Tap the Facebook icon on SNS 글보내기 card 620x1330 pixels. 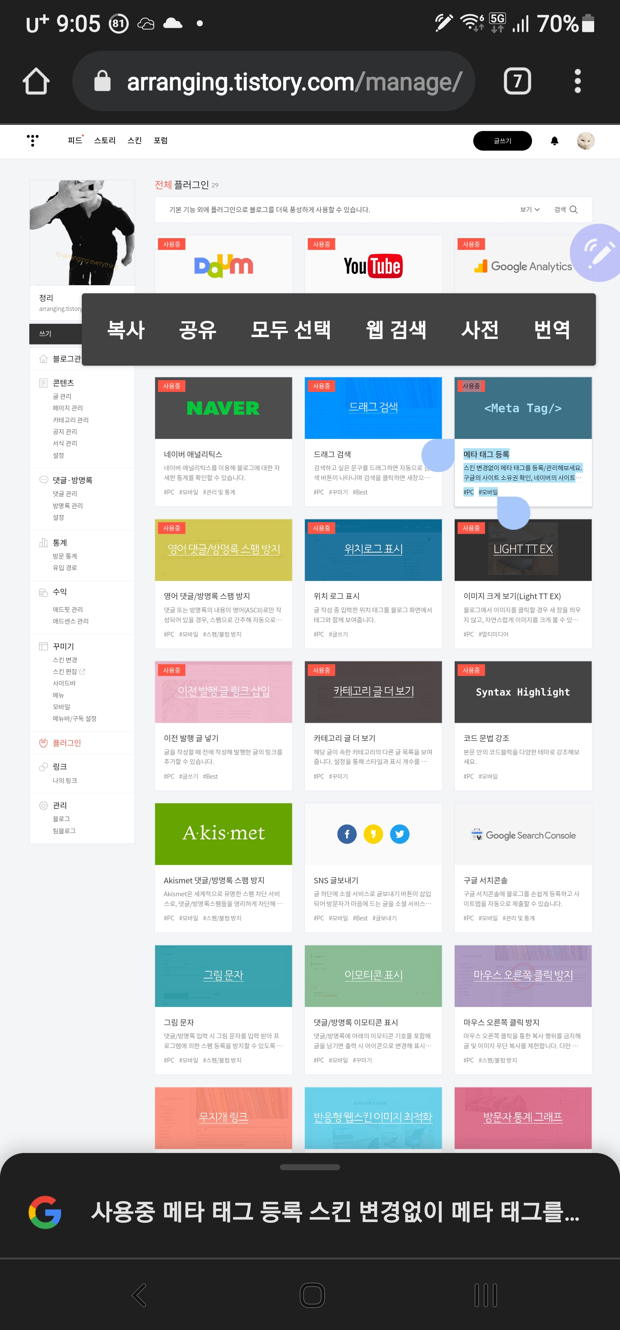[x=347, y=834]
